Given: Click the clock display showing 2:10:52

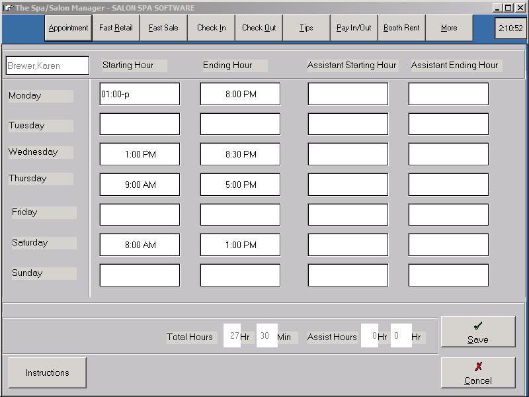Looking at the screenshot, I should click(x=510, y=28).
